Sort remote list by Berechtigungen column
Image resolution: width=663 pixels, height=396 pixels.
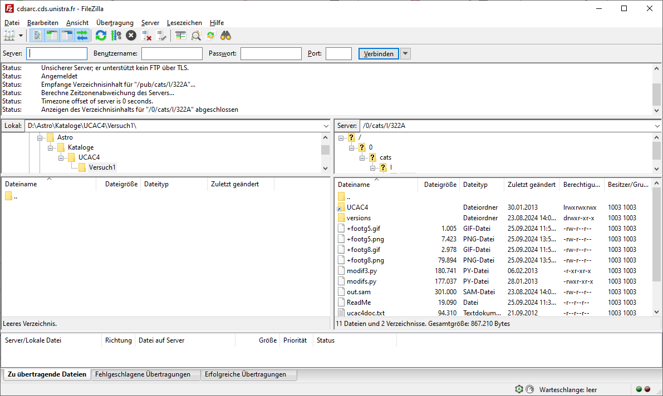pos(582,185)
